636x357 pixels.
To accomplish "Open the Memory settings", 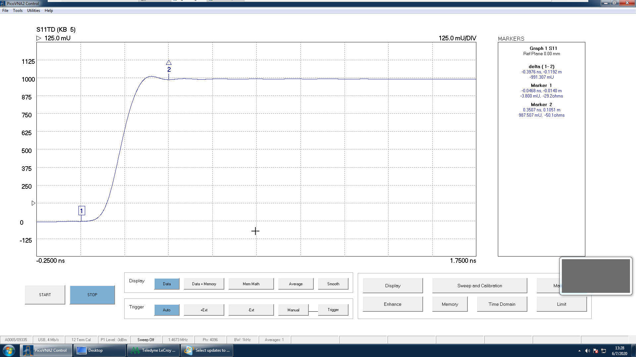I will pos(450,304).
